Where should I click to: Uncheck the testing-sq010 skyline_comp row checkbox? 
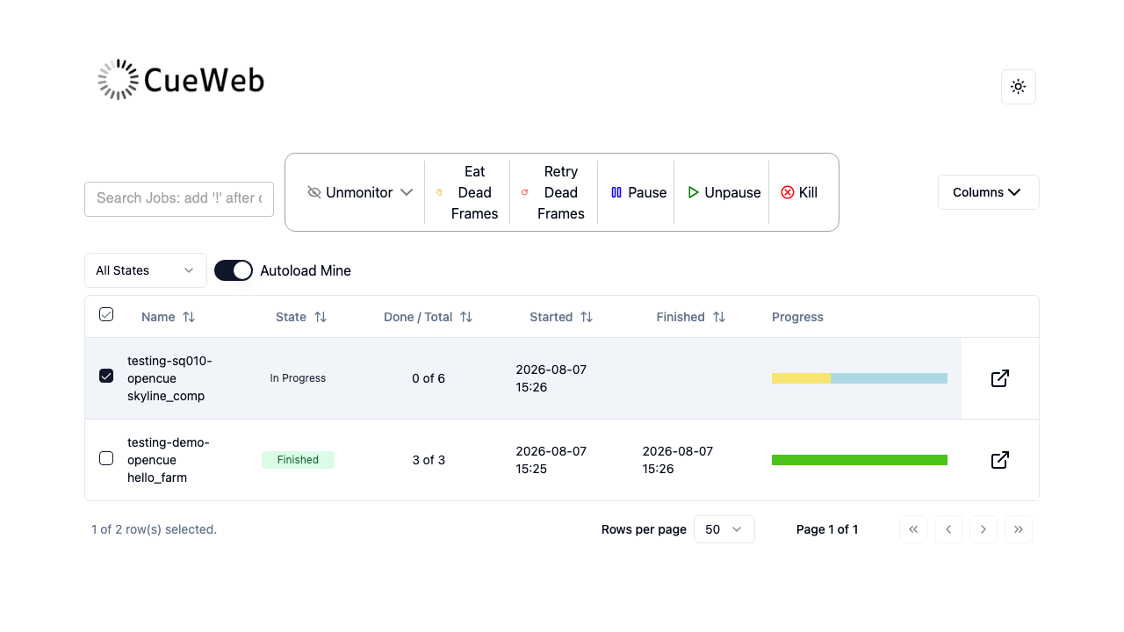pos(106,376)
